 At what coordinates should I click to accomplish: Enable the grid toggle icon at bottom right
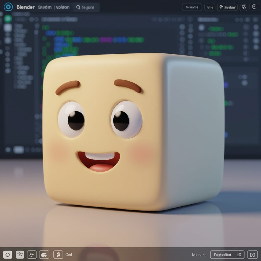pos(240,254)
